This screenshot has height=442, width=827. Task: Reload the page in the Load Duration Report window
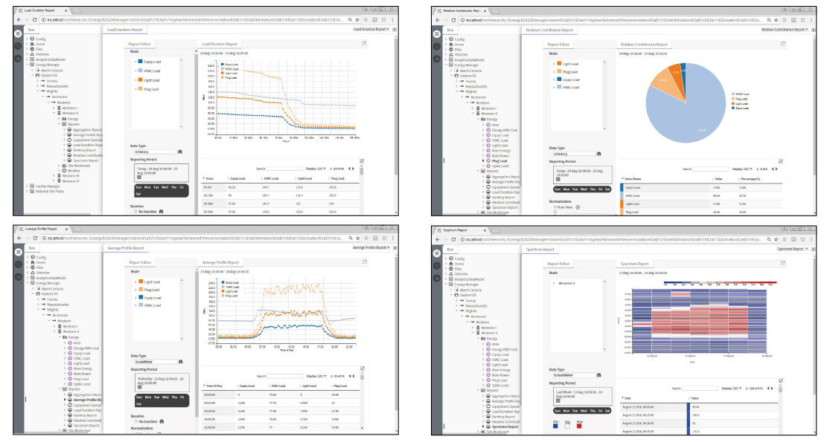(35, 20)
